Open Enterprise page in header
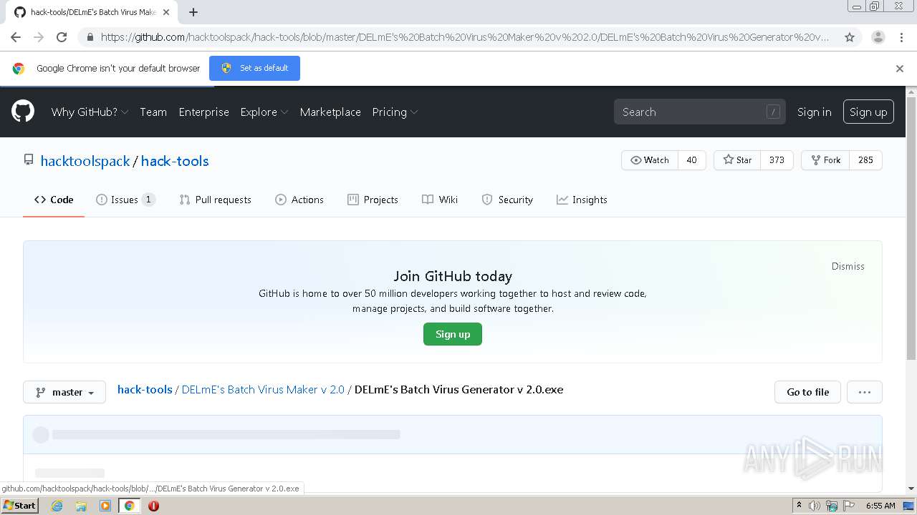This screenshot has width=917, height=515. coord(203,112)
